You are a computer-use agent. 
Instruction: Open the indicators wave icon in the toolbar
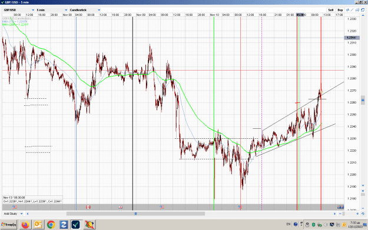pyautogui.click(x=348, y=10)
